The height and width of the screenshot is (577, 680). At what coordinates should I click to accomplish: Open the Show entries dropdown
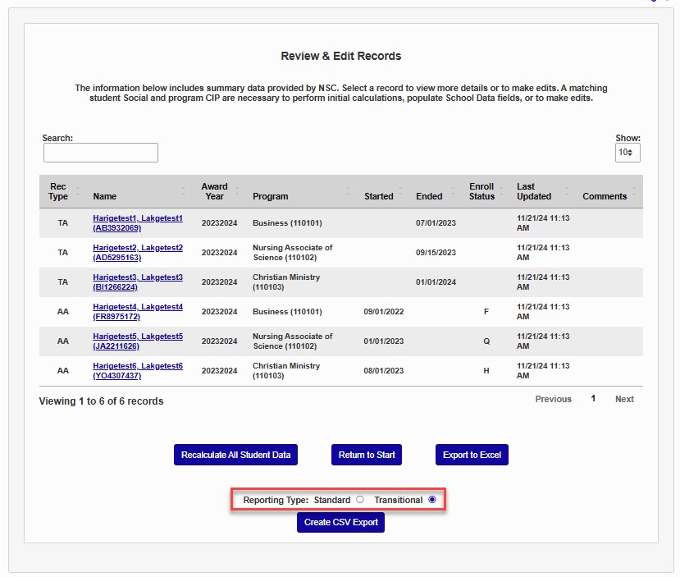(x=628, y=153)
